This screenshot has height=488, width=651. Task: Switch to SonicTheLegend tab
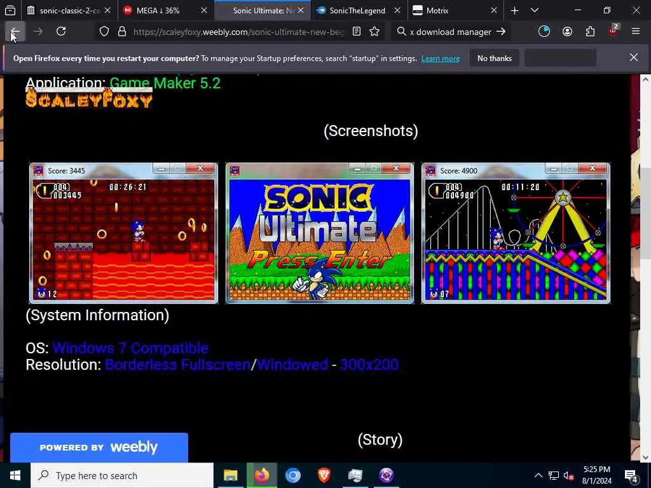click(x=357, y=11)
